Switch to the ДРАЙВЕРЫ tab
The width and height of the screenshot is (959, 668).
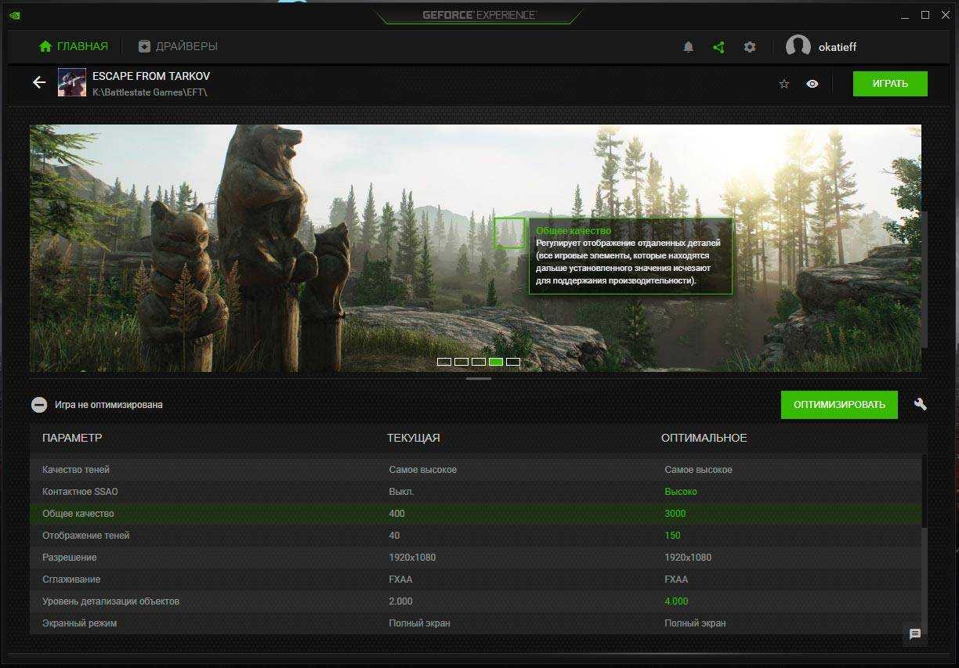tap(178, 46)
